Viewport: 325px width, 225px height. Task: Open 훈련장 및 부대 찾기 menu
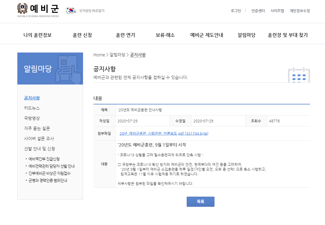[x=288, y=35]
